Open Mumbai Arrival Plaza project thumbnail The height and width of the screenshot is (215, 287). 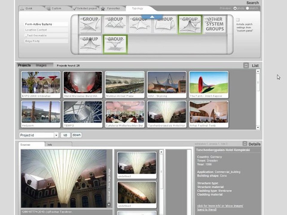coord(125,85)
